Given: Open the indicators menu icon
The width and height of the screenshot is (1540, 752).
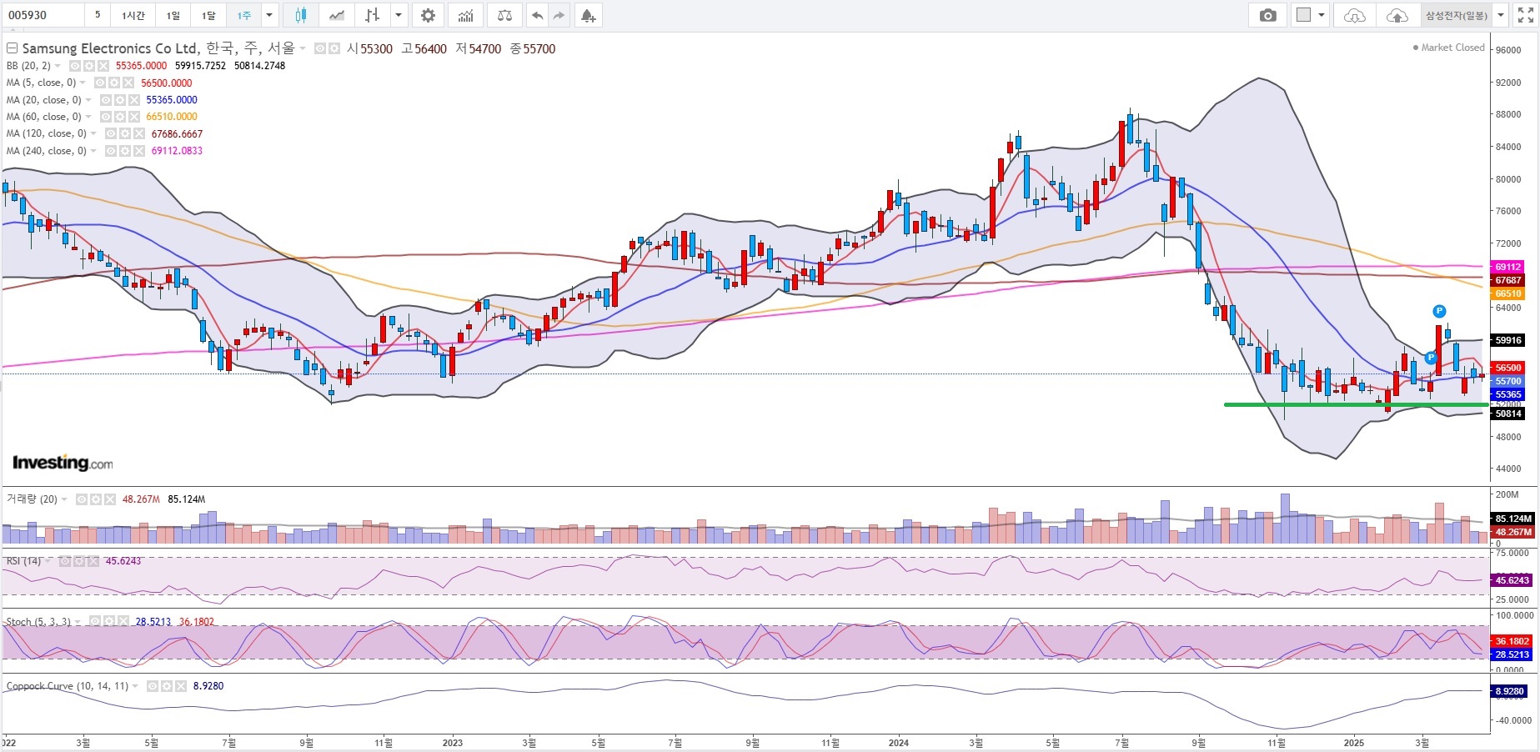Looking at the screenshot, I should pyautogui.click(x=466, y=15).
